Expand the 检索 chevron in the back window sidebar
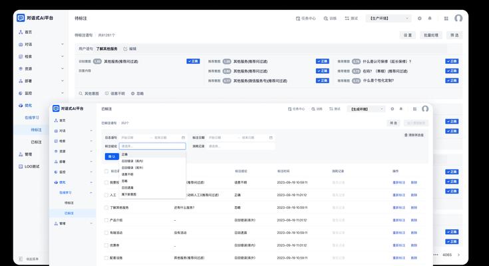This screenshot has width=489, height=266. coord(63,57)
